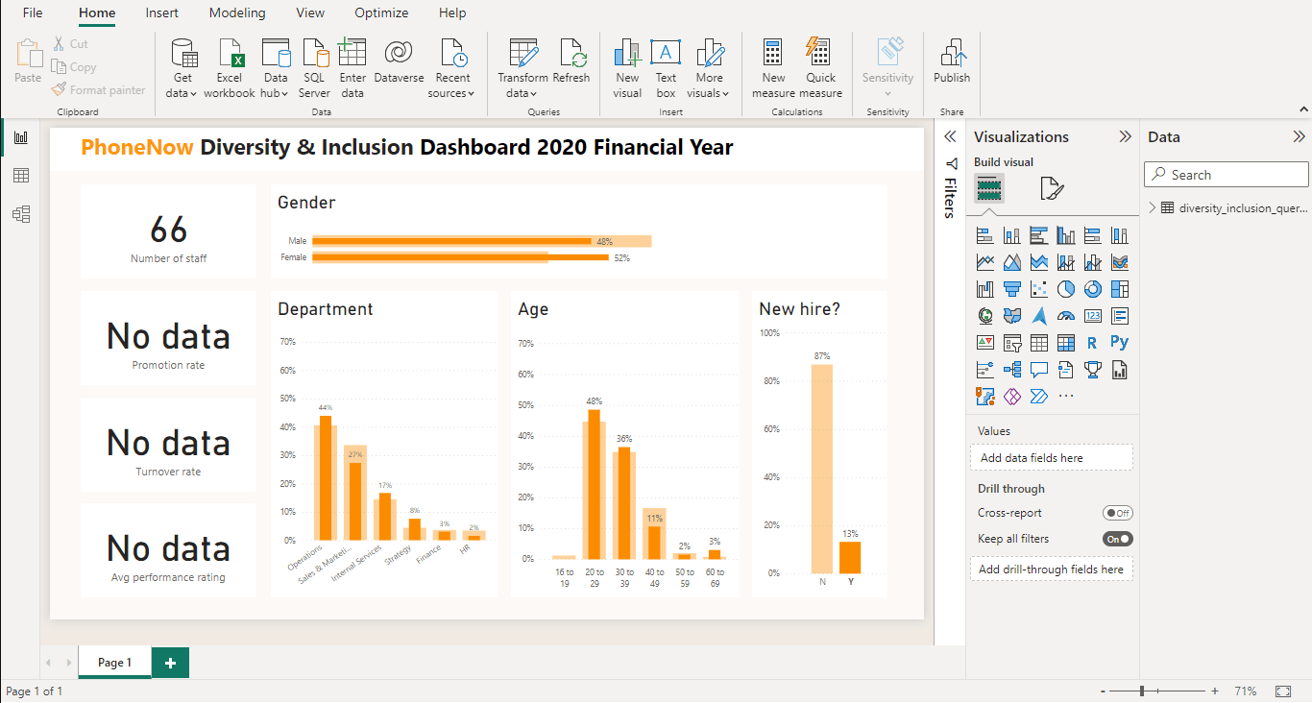Open the Insert ribbon tab
This screenshot has height=703, width=1312.
click(161, 12)
